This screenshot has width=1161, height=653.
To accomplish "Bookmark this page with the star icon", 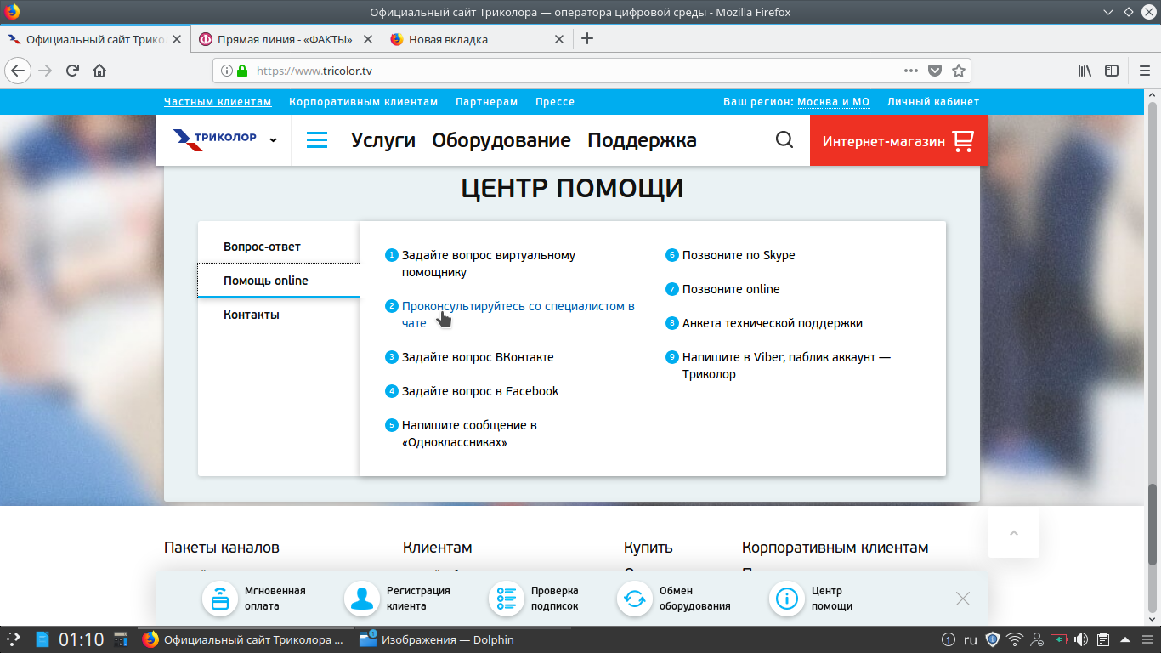I will click(959, 71).
